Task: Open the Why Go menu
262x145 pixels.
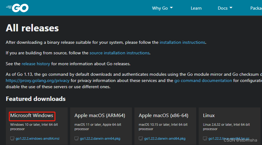Action: pyautogui.click(x=162, y=8)
